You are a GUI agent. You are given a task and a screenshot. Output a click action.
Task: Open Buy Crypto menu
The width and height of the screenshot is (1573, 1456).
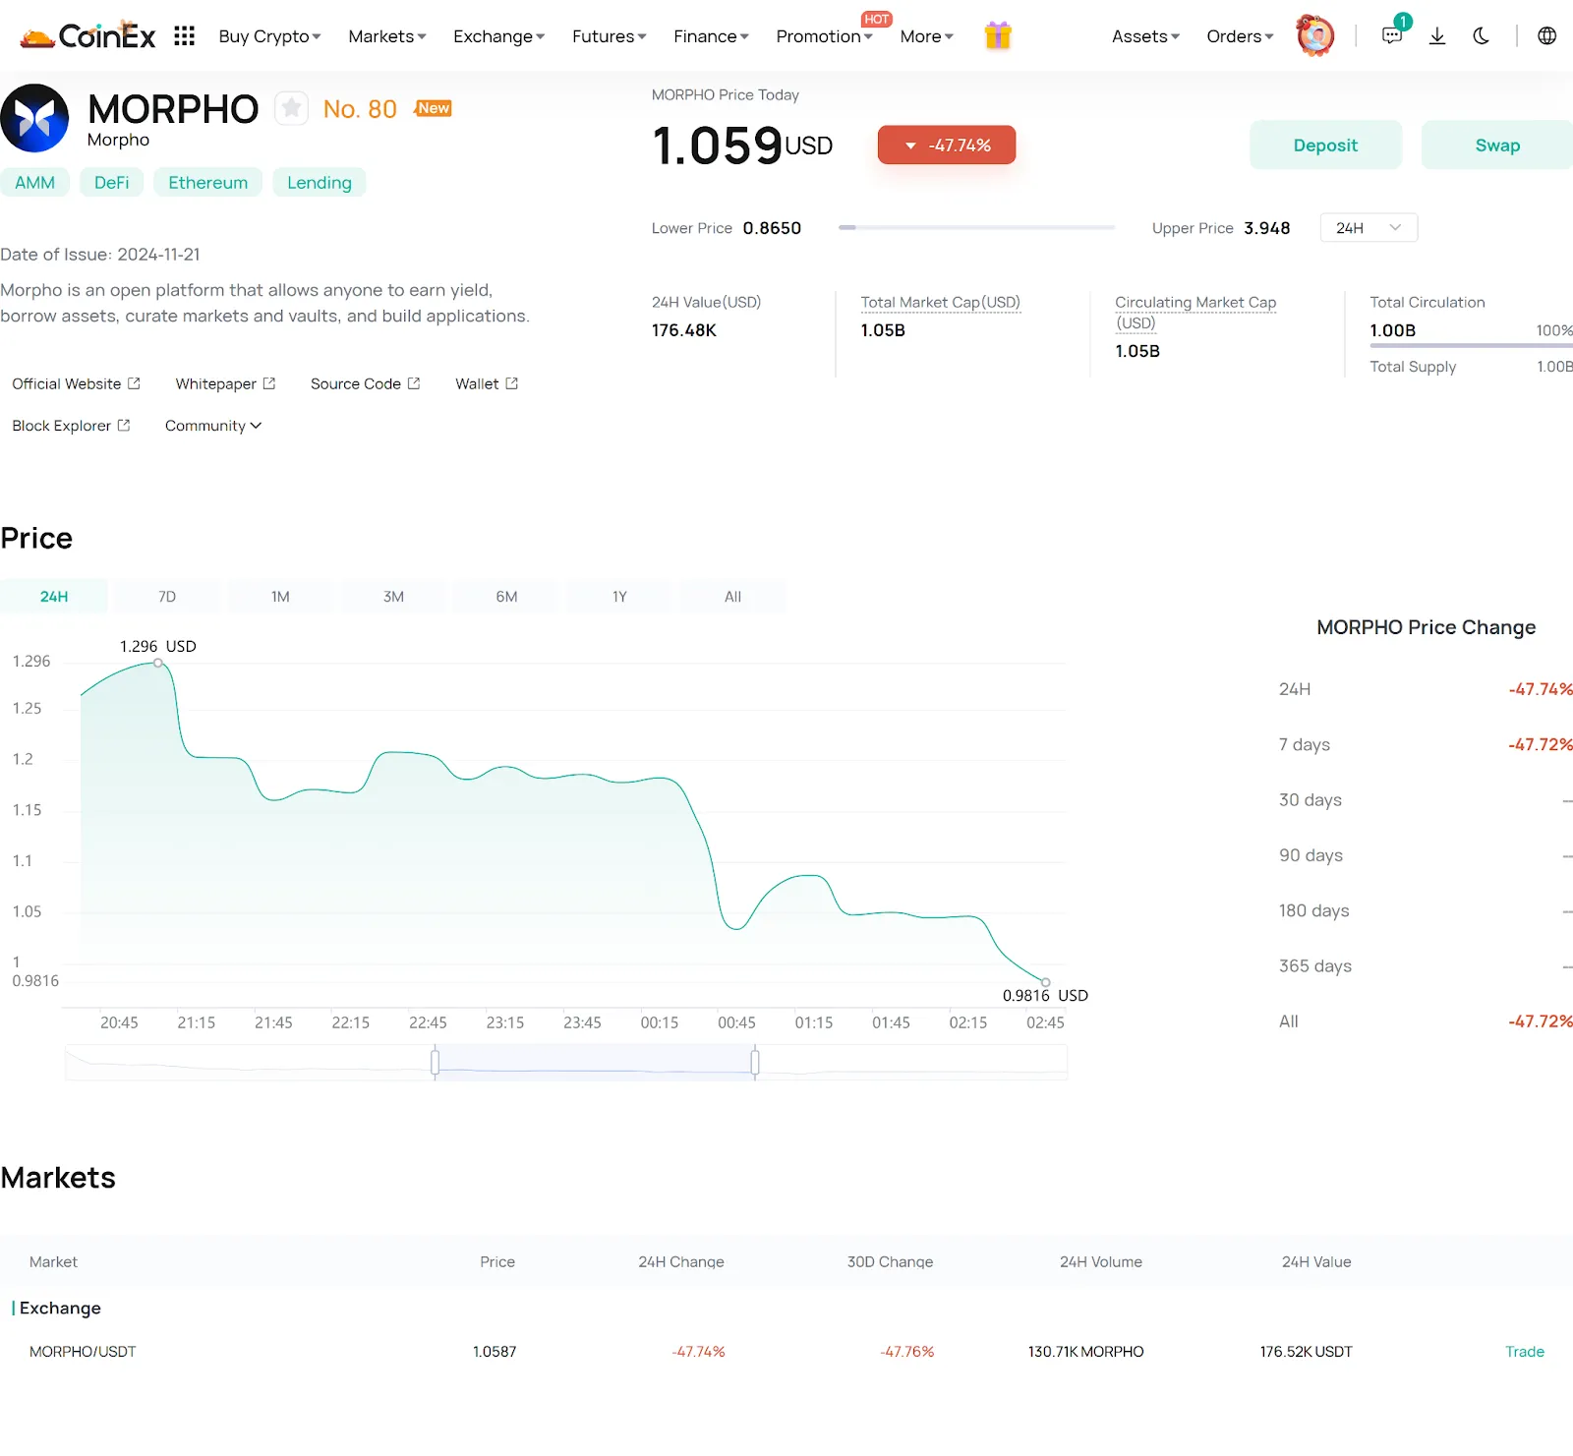coord(269,36)
